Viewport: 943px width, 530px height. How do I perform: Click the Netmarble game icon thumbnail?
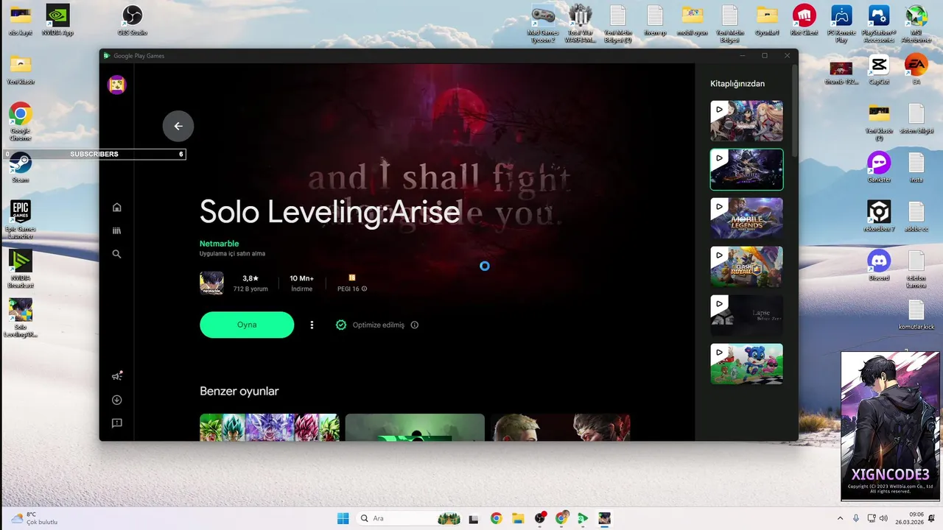pos(211,283)
